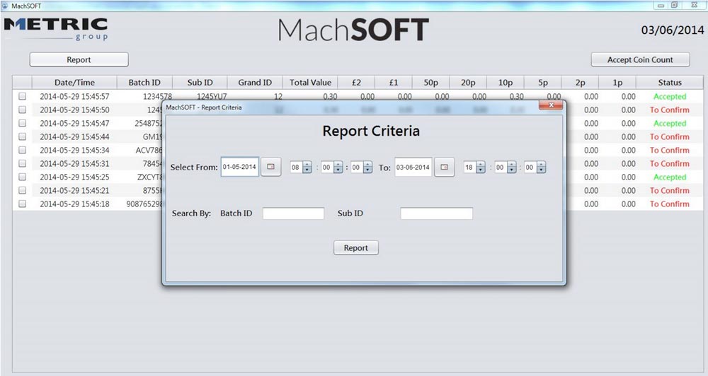Sort by 20p column header
Screen dimensions: 708x376
(x=468, y=83)
